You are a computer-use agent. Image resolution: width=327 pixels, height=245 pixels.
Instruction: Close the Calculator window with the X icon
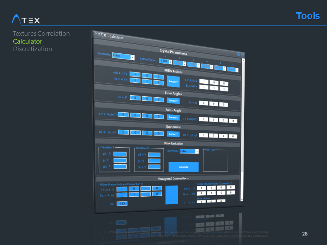coord(243,54)
